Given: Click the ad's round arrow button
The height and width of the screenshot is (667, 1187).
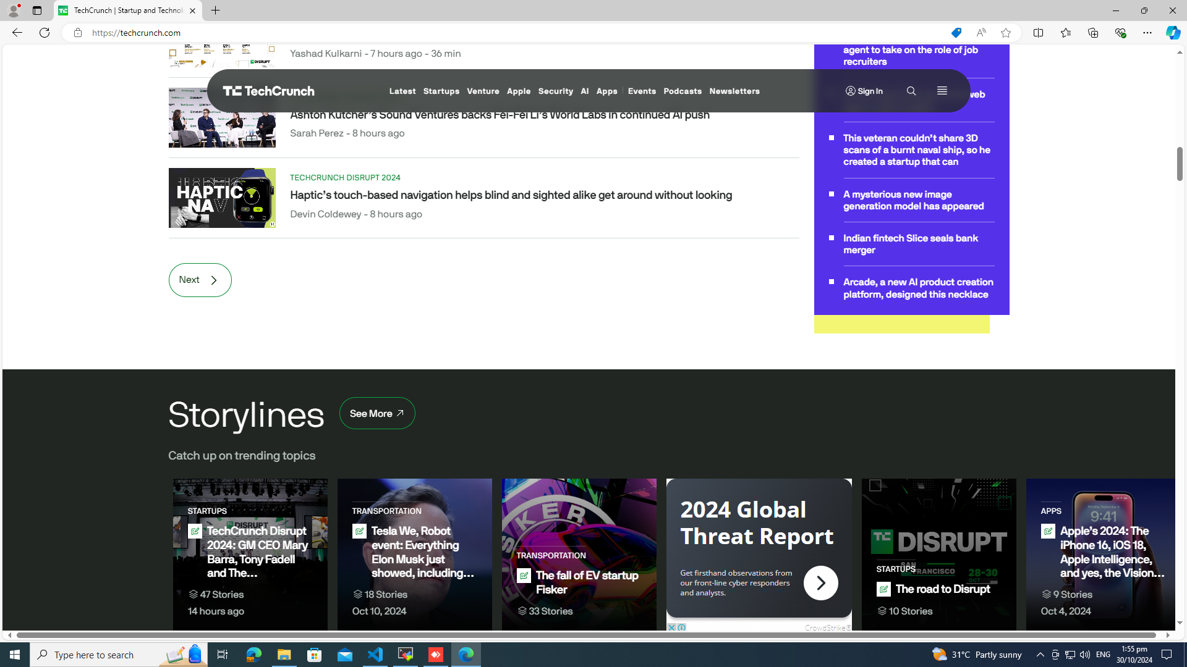Looking at the screenshot, I should [820, 582].
